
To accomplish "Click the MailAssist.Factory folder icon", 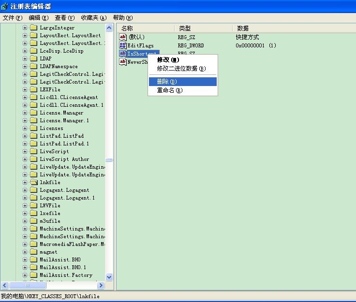I will [x=33, y=275].
